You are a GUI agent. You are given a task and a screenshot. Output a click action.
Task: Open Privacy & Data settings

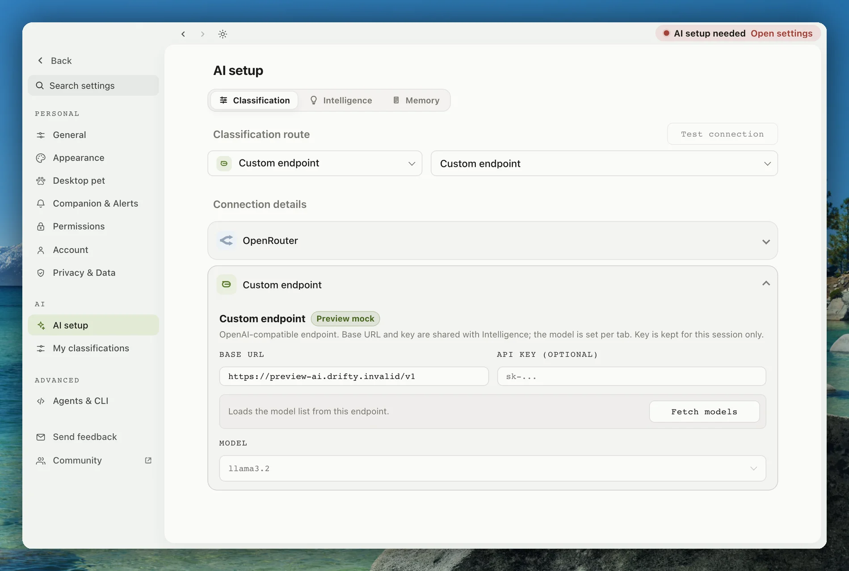click(x=93, y=273)
